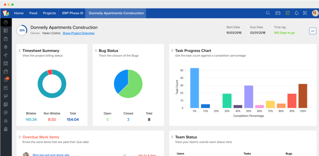Open the Tasks clipboard icon in sidebar

point(6,39)
